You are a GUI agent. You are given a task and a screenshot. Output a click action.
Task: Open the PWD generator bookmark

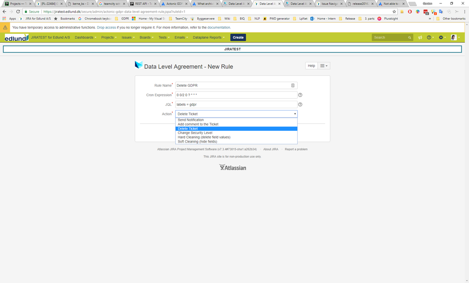[x=277, y=19]
